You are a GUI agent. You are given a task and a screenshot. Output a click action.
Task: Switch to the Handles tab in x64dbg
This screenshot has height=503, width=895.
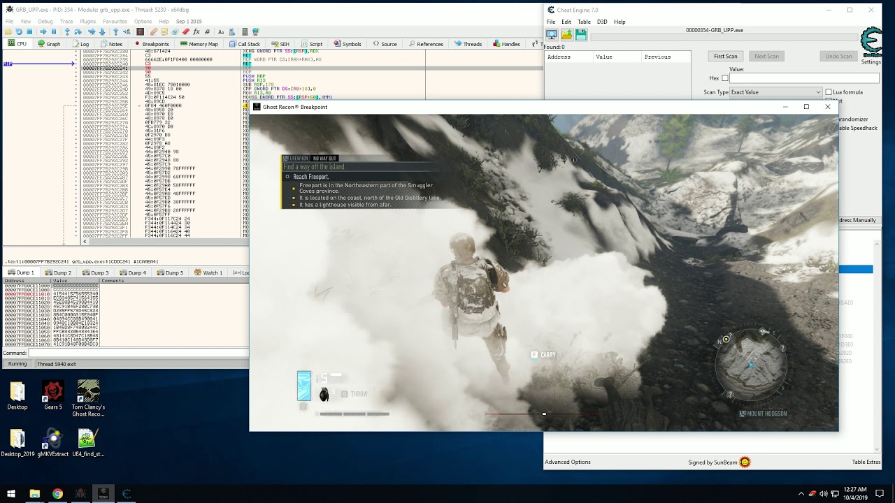pos(506,44)
